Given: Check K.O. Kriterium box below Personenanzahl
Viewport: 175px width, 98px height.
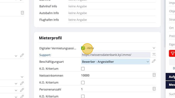Looking at the screenshot, I should [83, 96].
